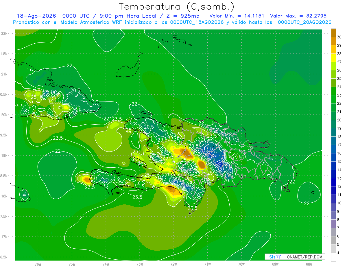Click the '20.5' contour label over eastern Cuba
Viewport: 347px width, 268px height.
[x=75, y=90]
